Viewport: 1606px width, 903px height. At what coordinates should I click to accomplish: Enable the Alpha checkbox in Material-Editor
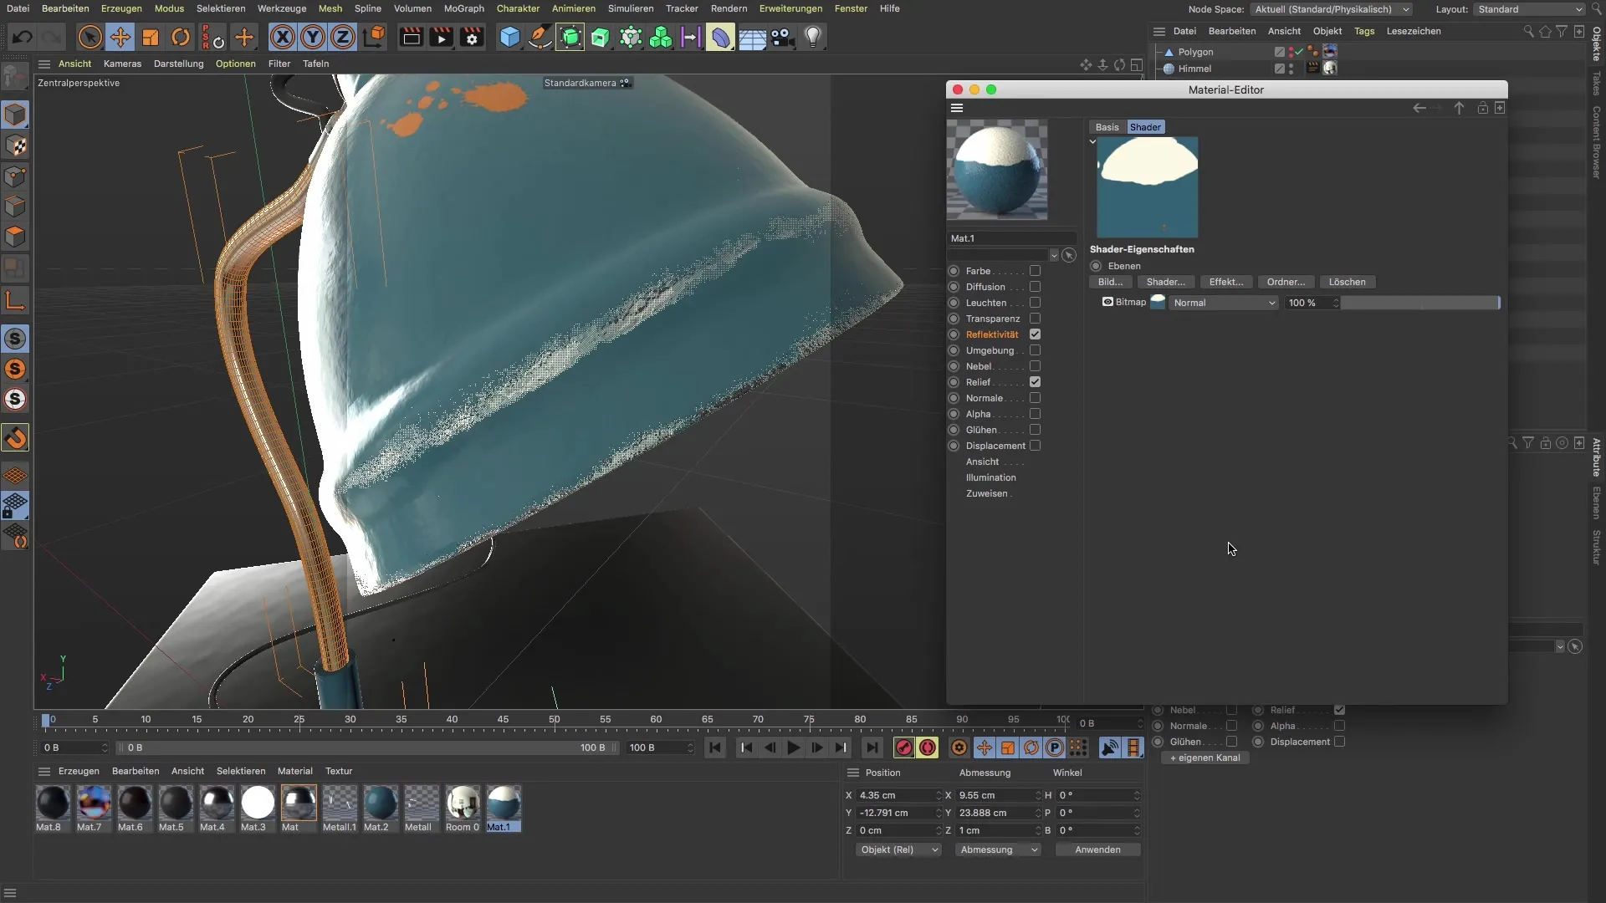point(1035,414)
